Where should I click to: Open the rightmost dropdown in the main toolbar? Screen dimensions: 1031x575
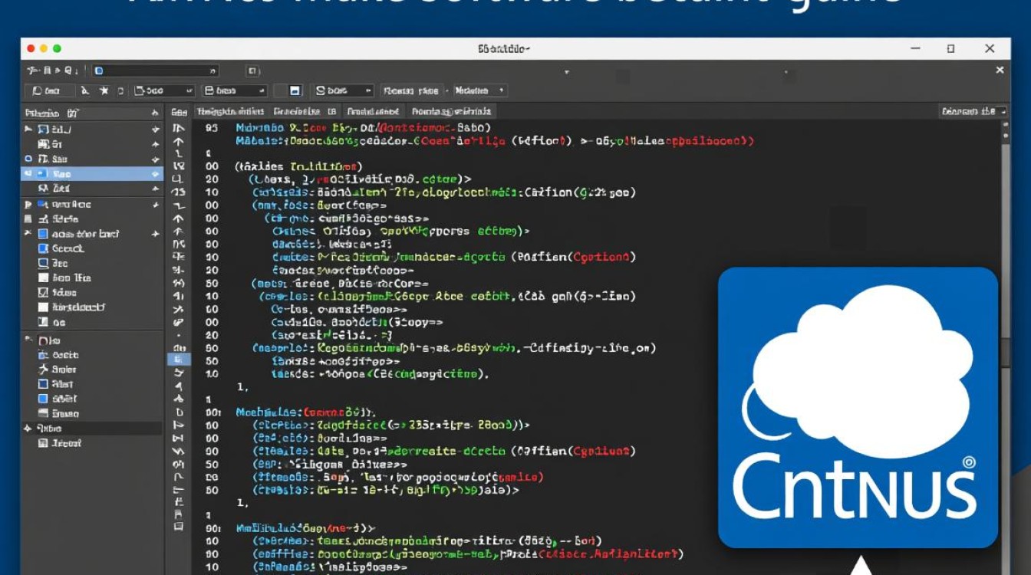coord(480,90)
